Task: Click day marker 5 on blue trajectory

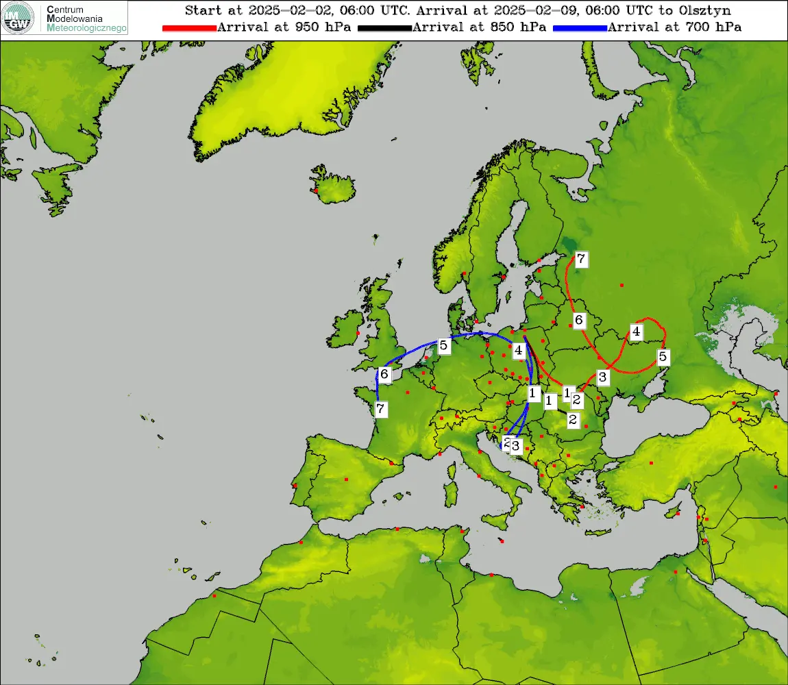Action: pos(443,346)
